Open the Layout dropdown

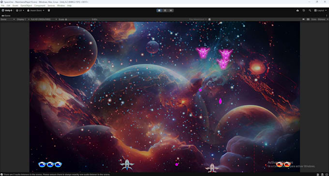pyautogui.click(x=320, y=11)
